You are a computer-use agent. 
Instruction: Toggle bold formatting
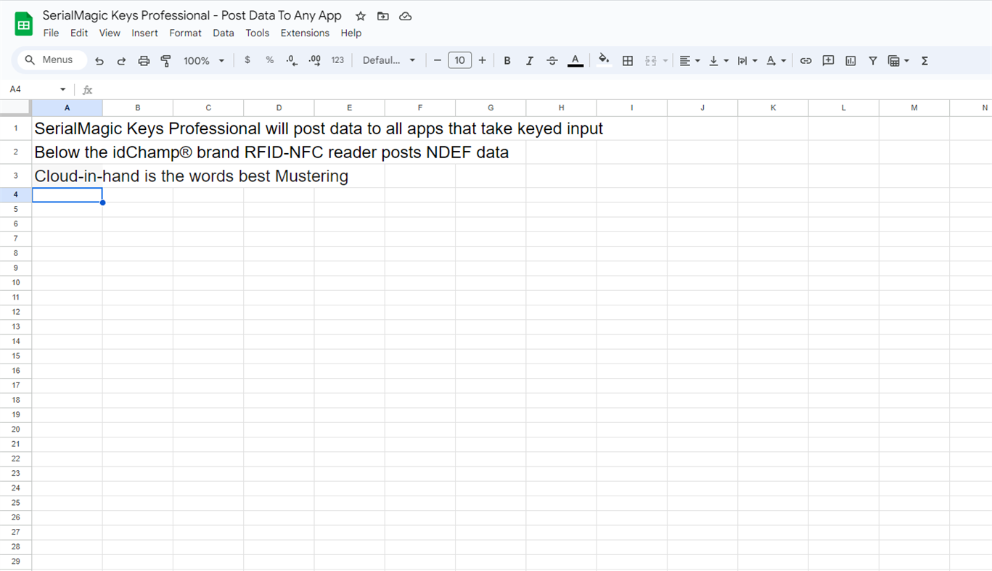tap(507, 61)
